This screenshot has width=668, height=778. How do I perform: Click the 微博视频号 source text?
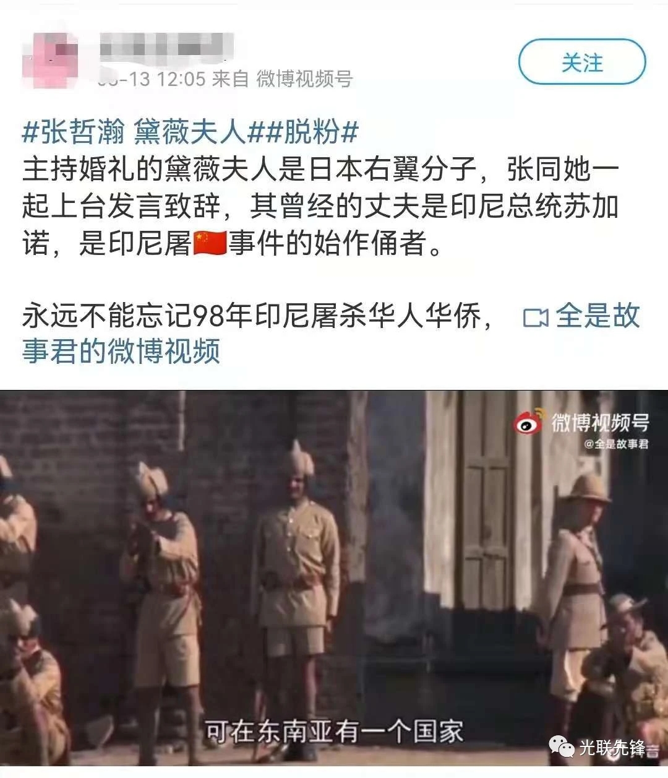(x=304, y=79)
